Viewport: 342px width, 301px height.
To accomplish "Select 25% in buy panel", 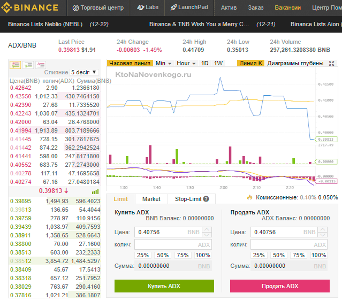I will (x=143, y=255).
